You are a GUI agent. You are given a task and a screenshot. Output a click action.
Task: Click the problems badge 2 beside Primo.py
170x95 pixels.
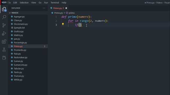[x=44, y=46]
